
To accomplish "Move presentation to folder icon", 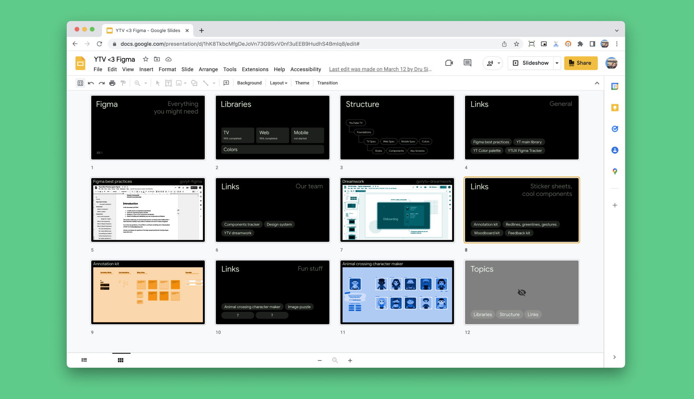I will [x=157, y=59].
